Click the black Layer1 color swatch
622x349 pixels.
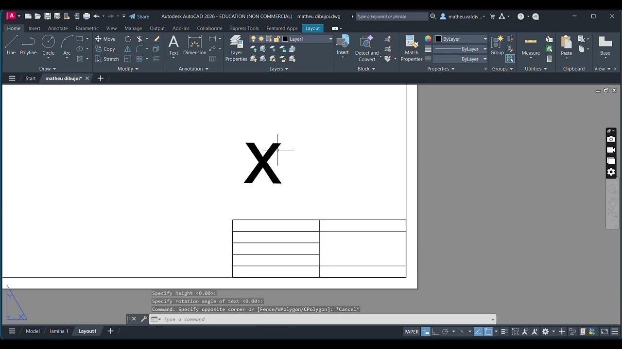pyautogui.click(x=285, y=39)
